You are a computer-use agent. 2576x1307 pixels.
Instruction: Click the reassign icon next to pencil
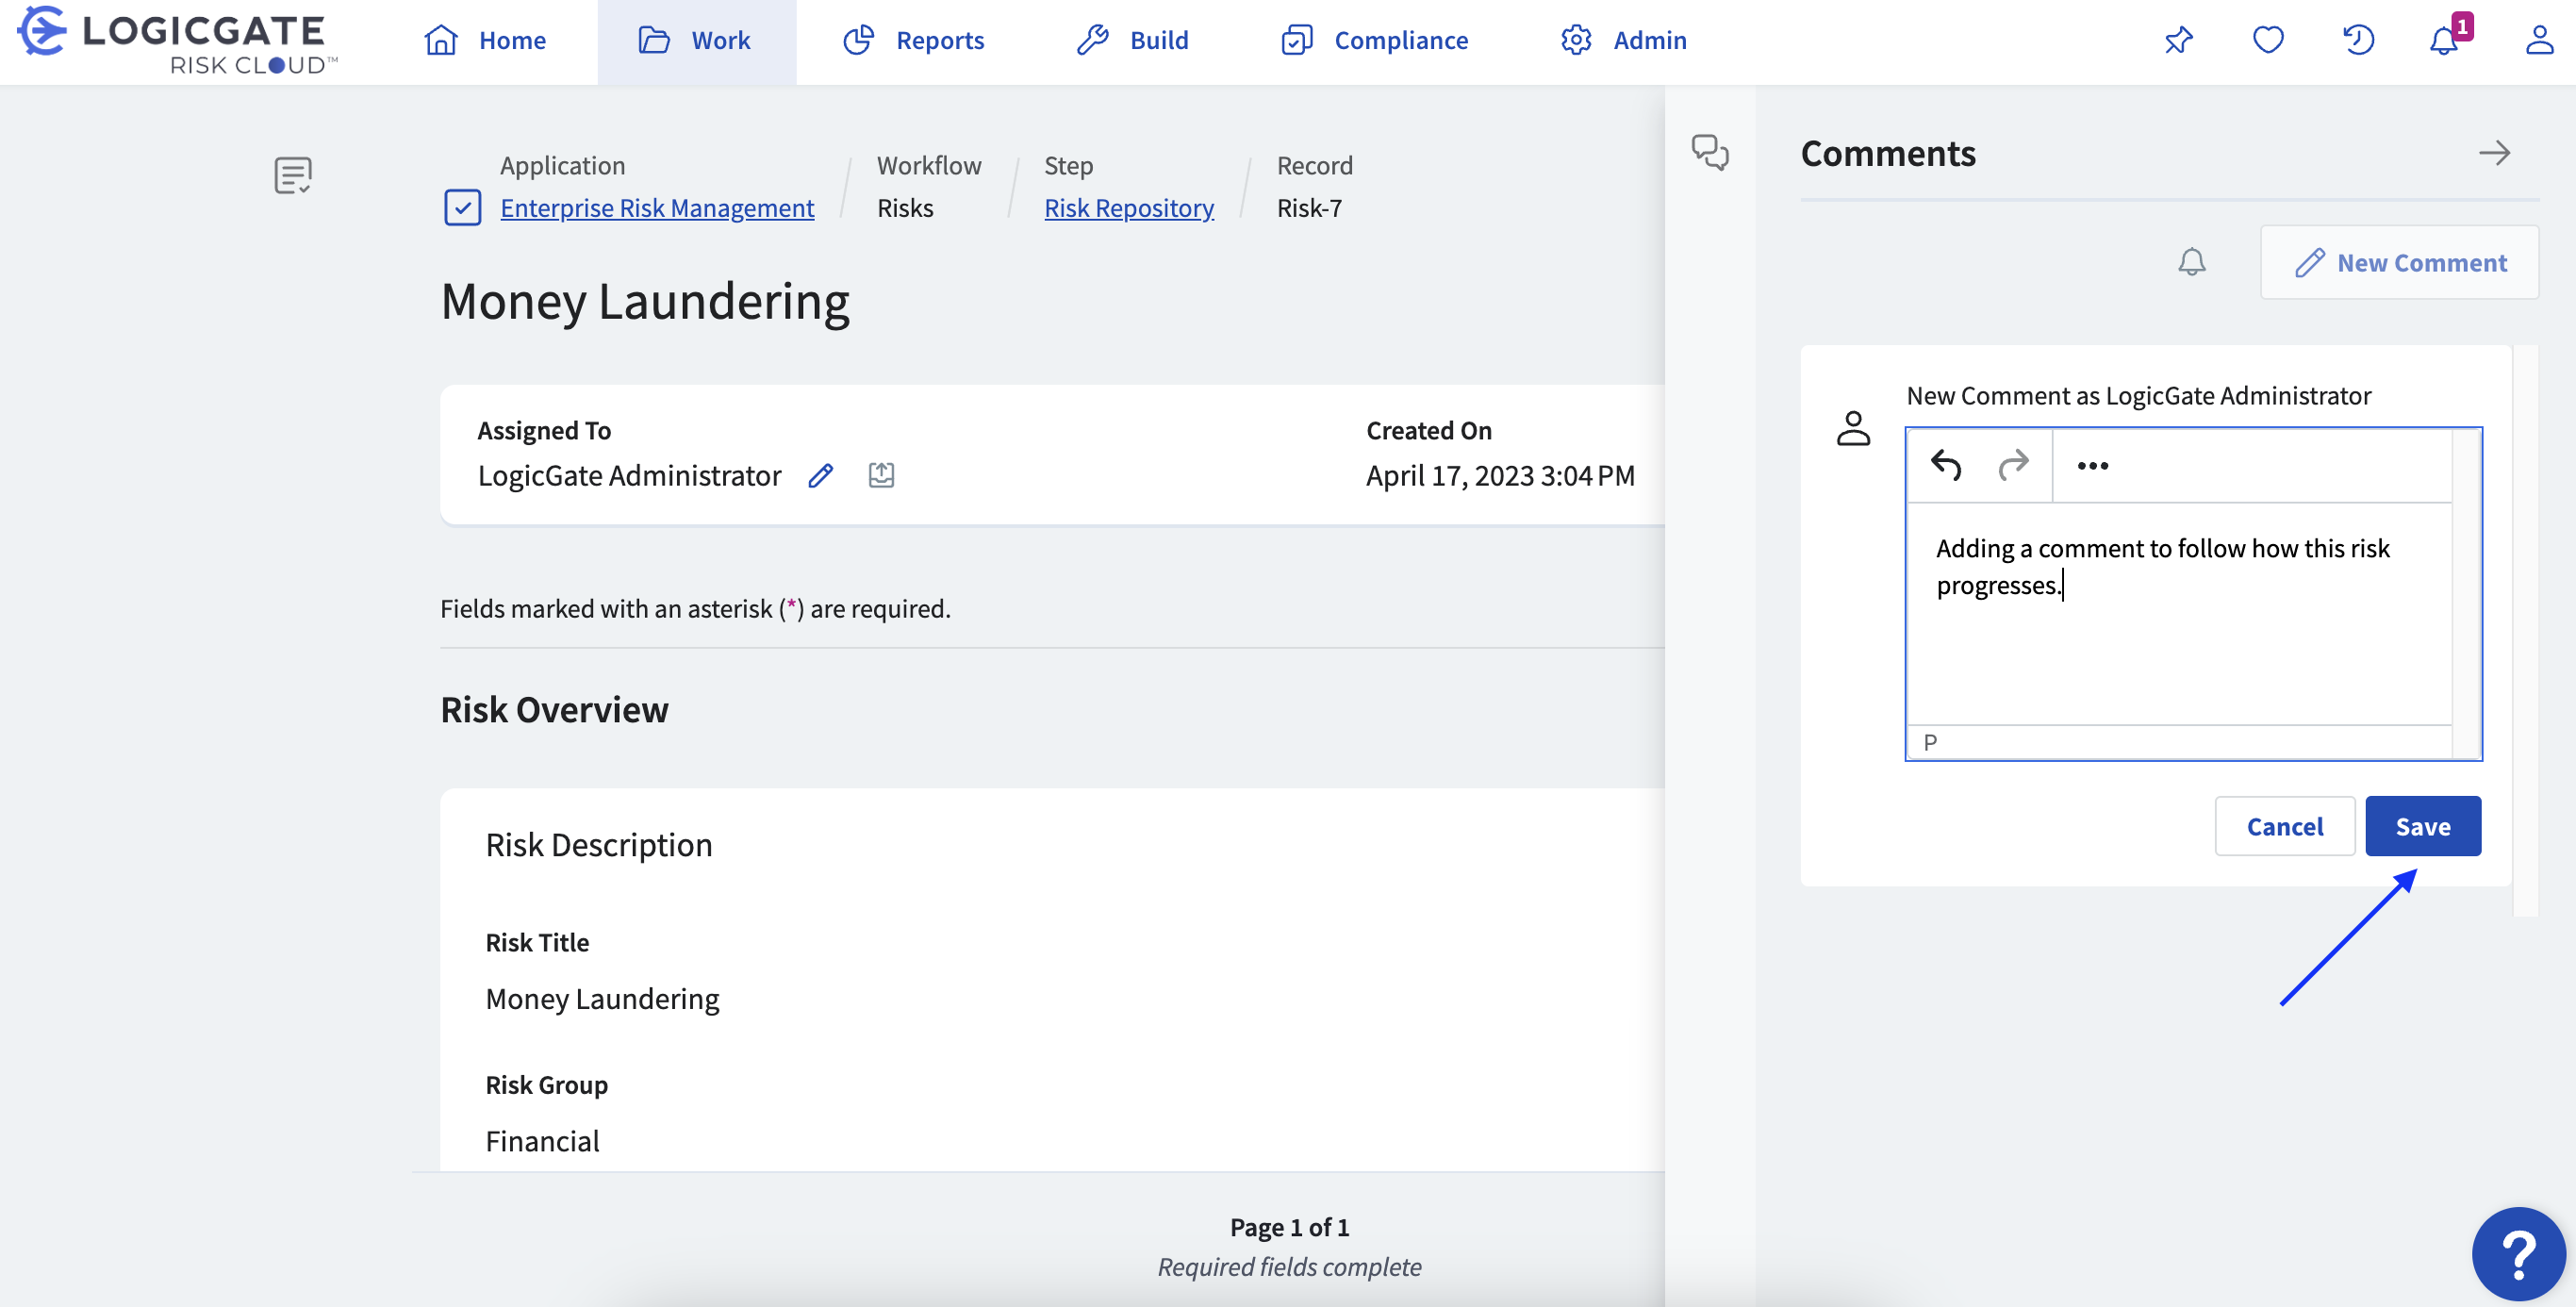pos(881,475)
